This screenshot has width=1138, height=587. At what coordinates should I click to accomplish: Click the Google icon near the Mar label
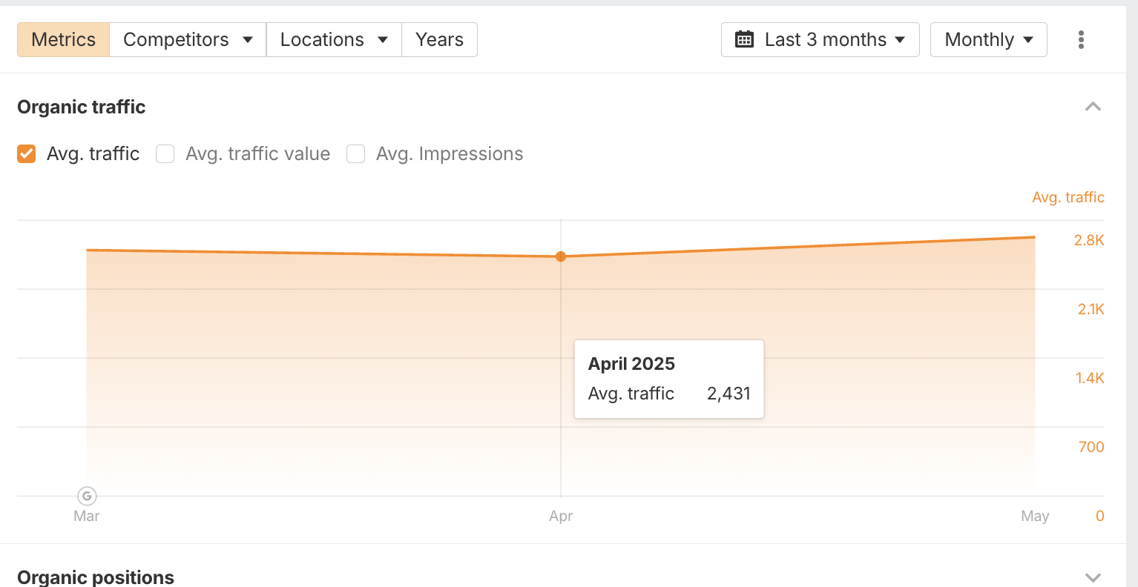(x=86, y=495)
